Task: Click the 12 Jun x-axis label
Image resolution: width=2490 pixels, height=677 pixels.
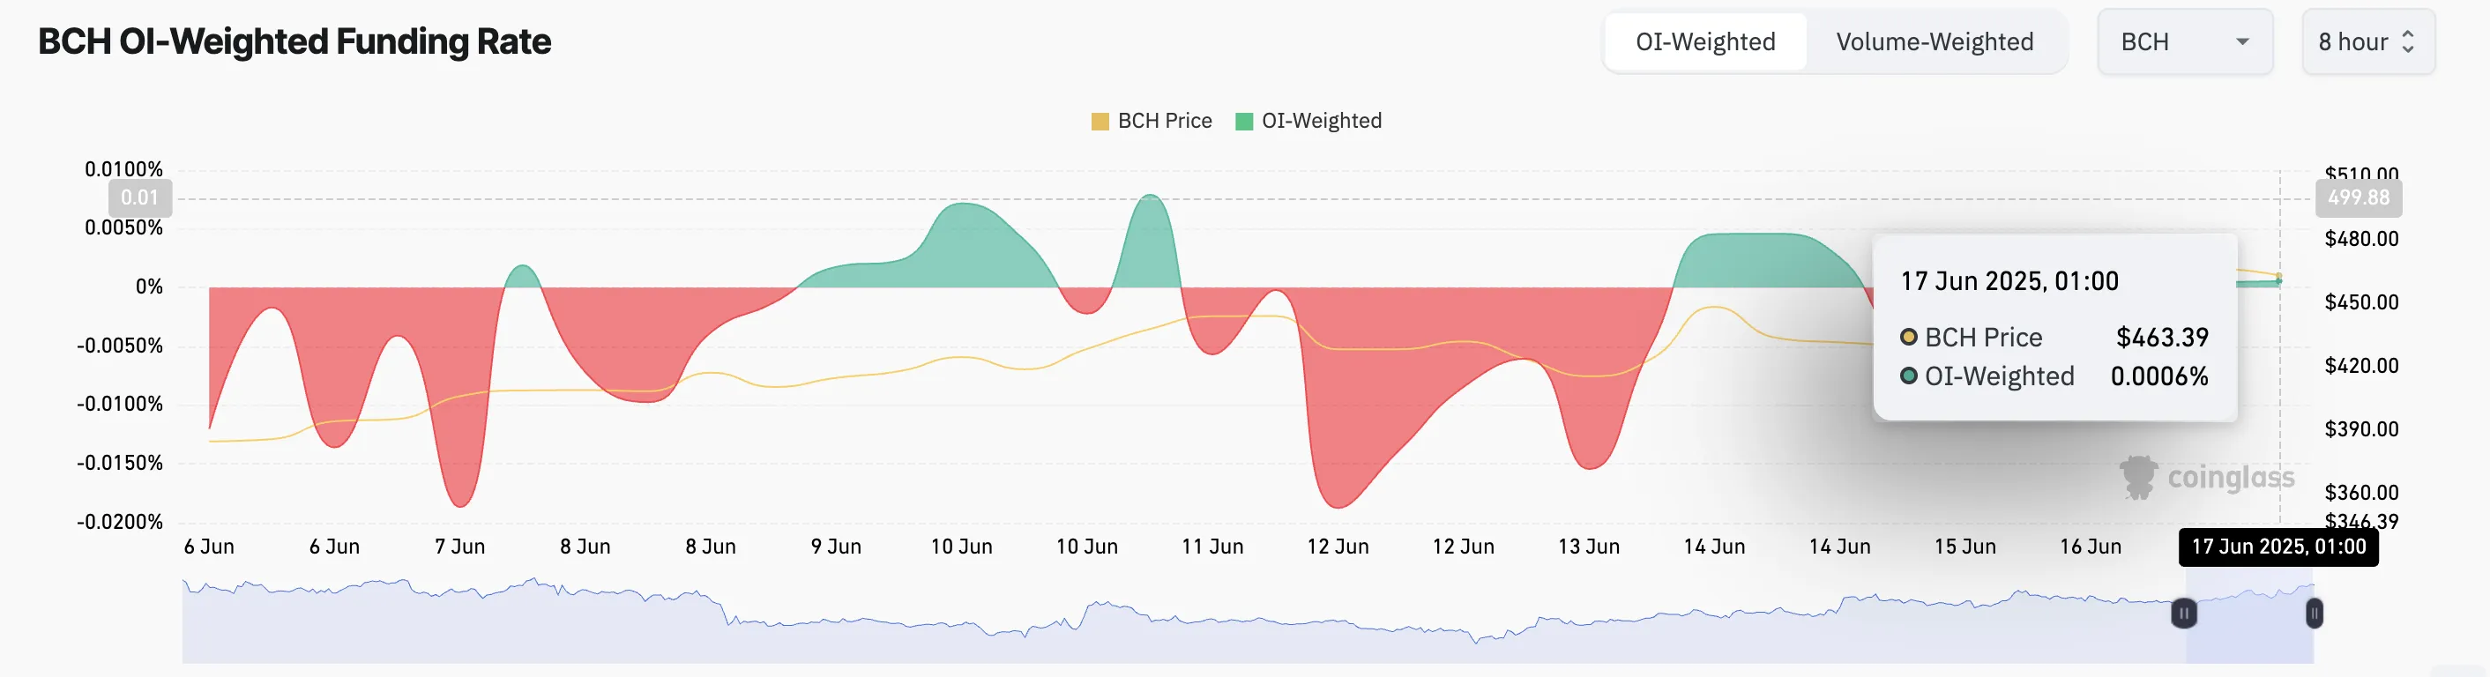Action: click(1338, 547)
